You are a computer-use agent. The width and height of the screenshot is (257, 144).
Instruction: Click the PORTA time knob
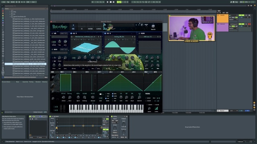[149, 108]
